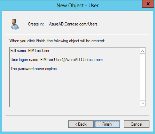The height and width of the screenshot is (134, 155).
Task: Confirm user creation with Finish
Action: (107, 124)
